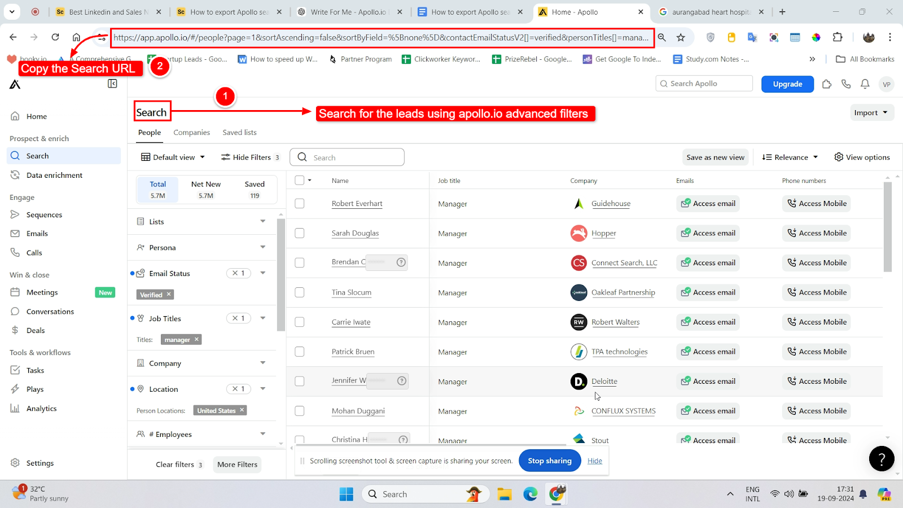This screenshot has height=508, width=903.
Task: Remove the manager job title tag
Action: [x=196, y=339]
